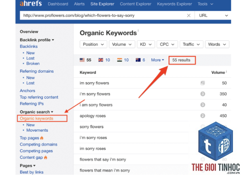Open New under Organic keywords
Screen dimensions: 243x175
pyautogui.click(x=31, y=125)
